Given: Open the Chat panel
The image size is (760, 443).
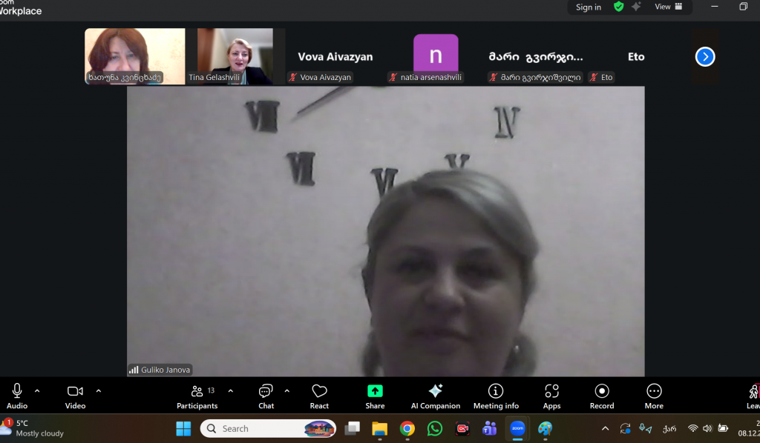Looking at the screenshot, I should 266,396.
